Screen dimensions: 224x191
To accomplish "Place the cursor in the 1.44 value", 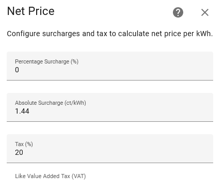I will tap(22, 111).
